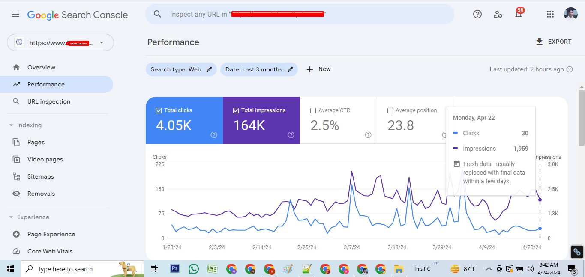Screen dimensions: 585x277
Task: Click the EXPORT button
Action: click(x=553, y=41)
